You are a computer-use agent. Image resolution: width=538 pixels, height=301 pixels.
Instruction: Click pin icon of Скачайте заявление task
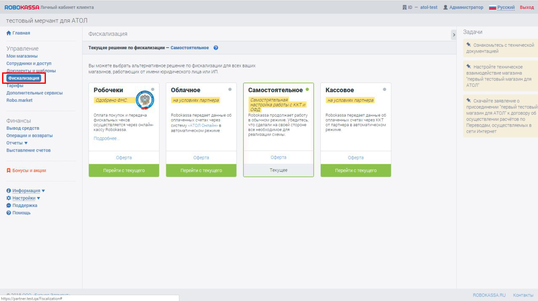click(x=469, y=100)
